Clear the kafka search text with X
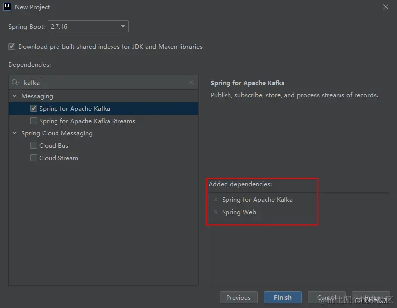 point(191,82)
